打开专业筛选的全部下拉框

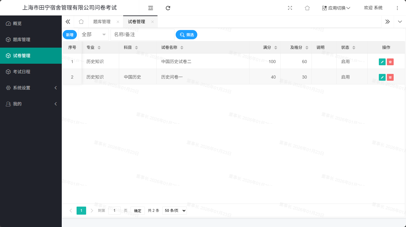point(94,35)
